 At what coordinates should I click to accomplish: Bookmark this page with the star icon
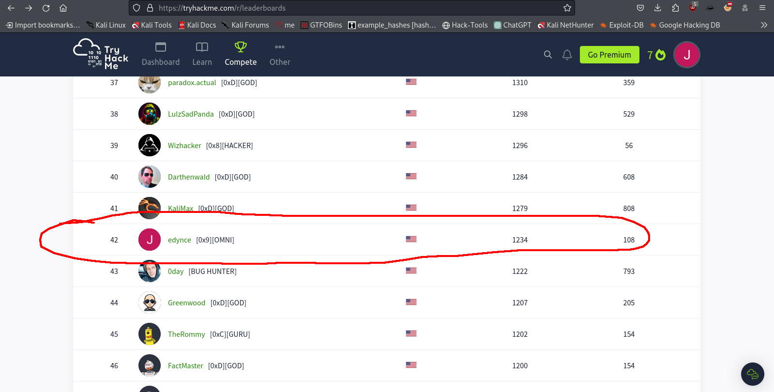pos(567,8)
